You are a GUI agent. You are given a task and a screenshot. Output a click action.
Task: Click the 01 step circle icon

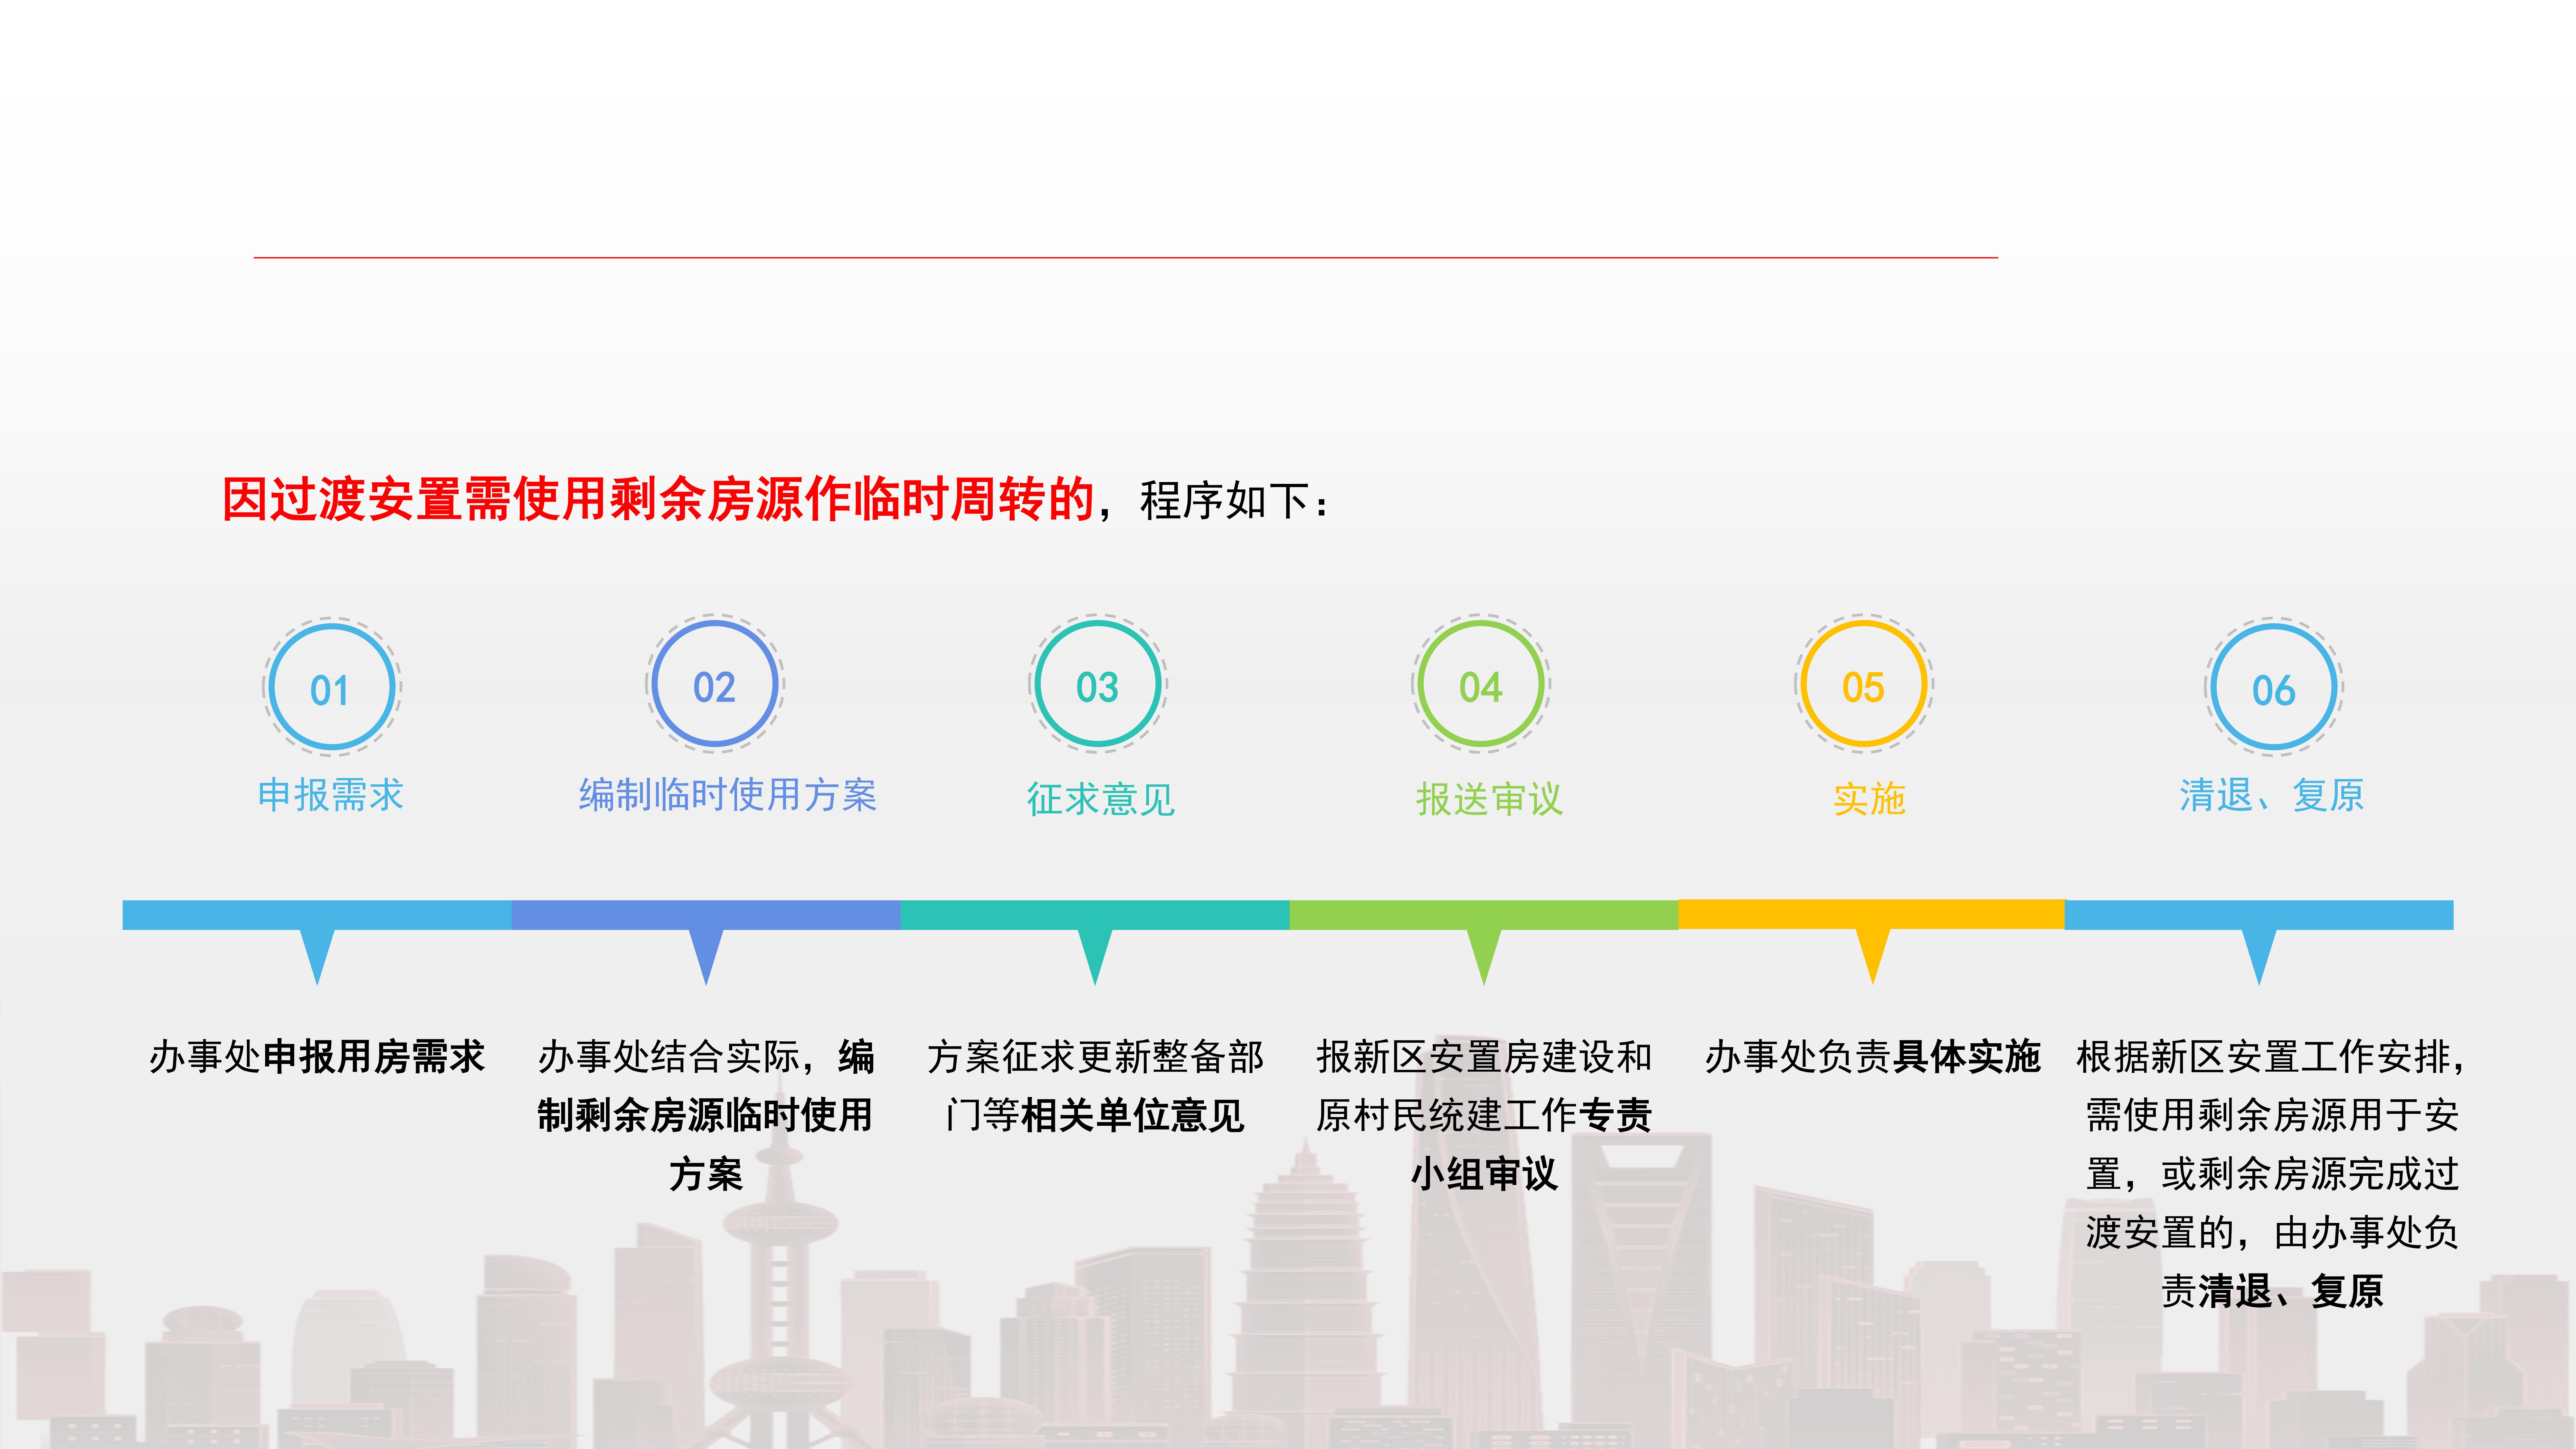tap(332, 687)
